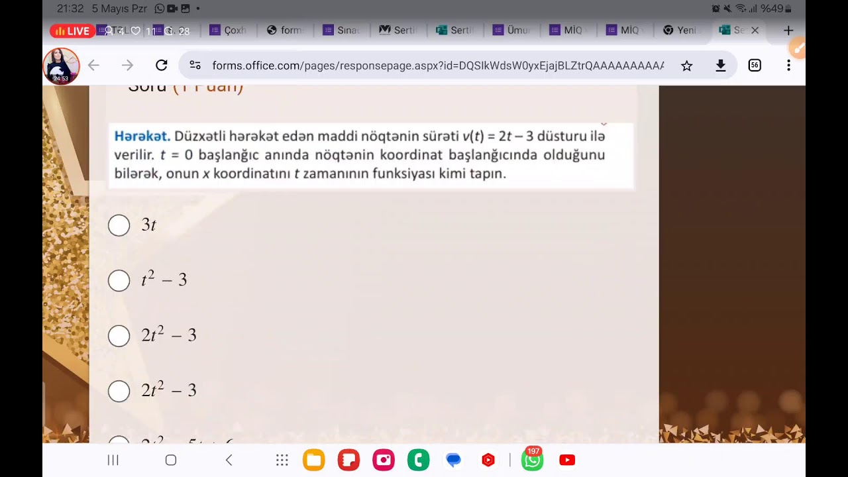Switch to the Ümur tab

pos(512,30)
